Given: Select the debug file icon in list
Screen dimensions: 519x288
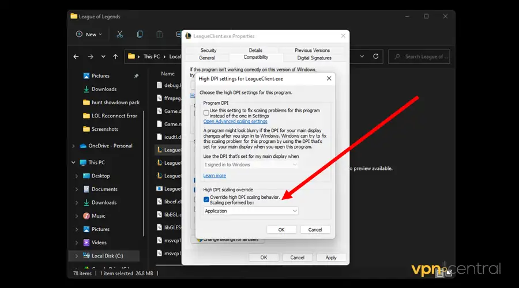Looking at the screenshot, I should point(159,85).
